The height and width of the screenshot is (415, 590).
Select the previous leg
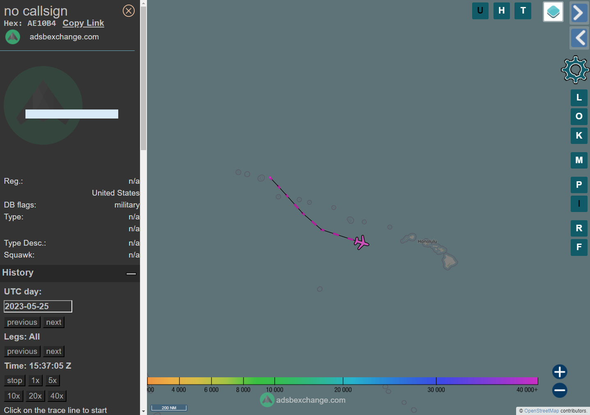pyautogui.click(x=22, y=351)
